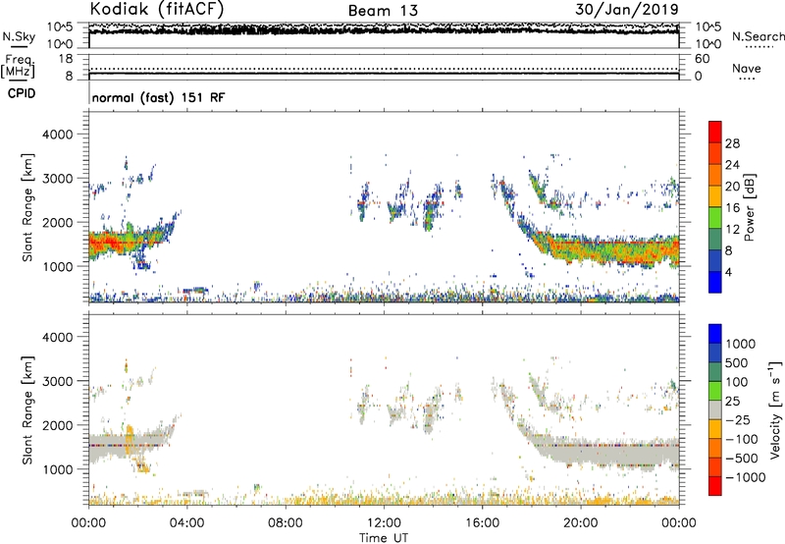Click the "00:00" label at time axis start
Viewport: 785px width, 544px height.
(x=88, y=523)
